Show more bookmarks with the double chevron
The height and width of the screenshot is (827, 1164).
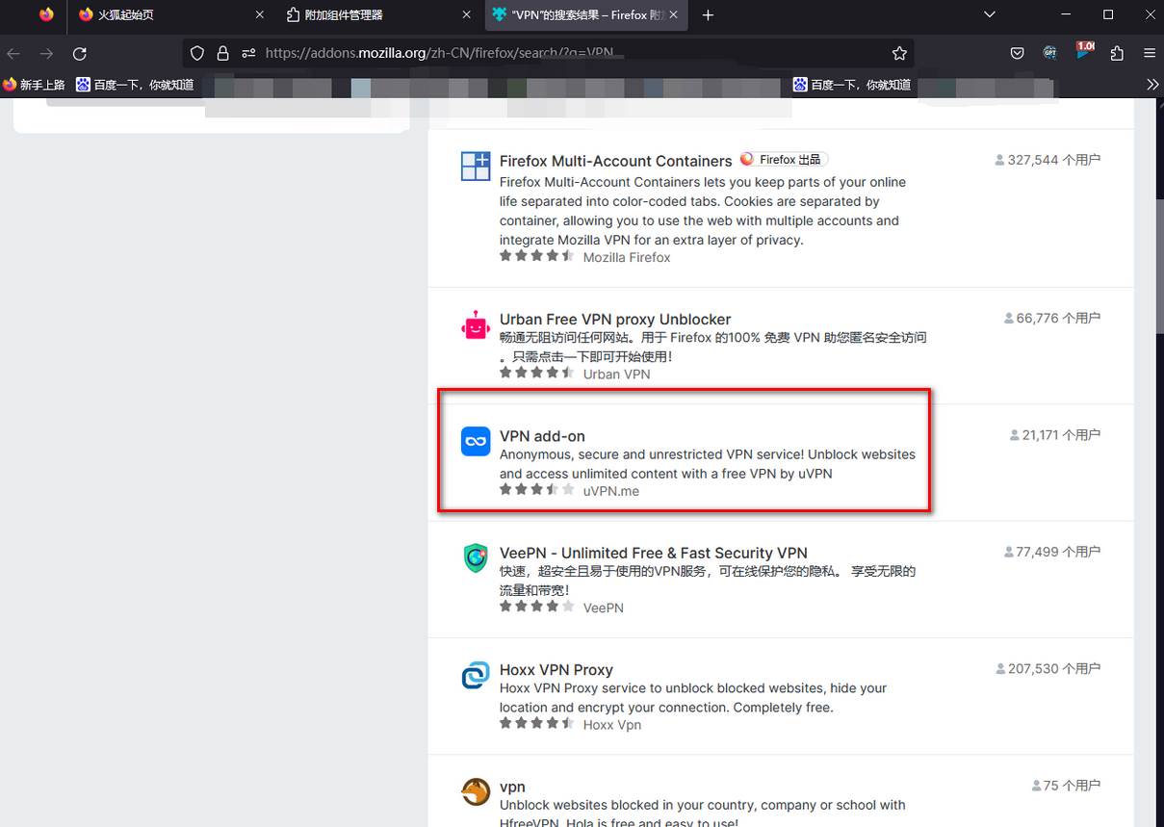coord(1152,85)
